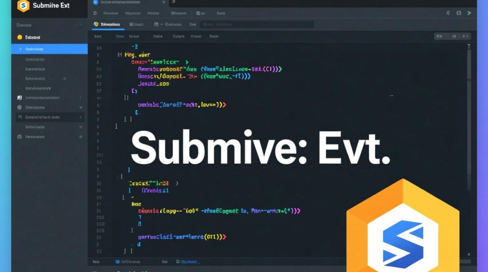Viewport: 488px width, 272px height.
Task: Select the blue highlighted sidebar item
Action: pos(49,49)
